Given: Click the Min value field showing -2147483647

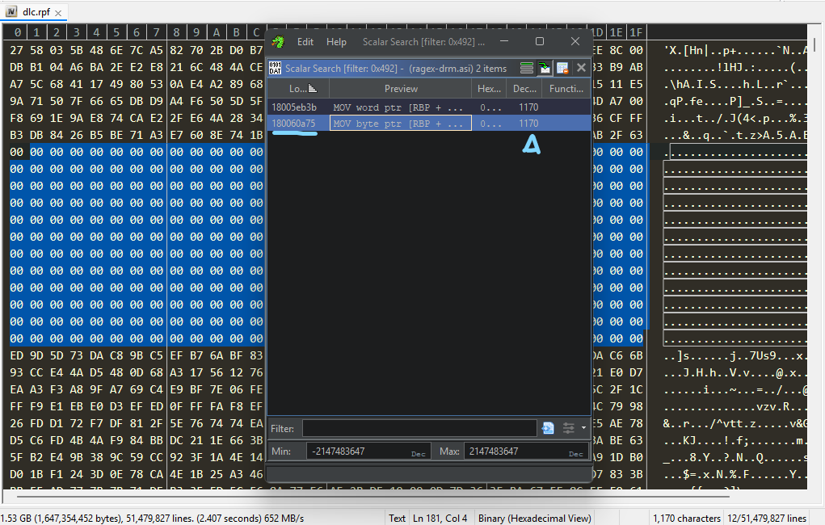Looking at the screenshot, I should pos(368,451).
